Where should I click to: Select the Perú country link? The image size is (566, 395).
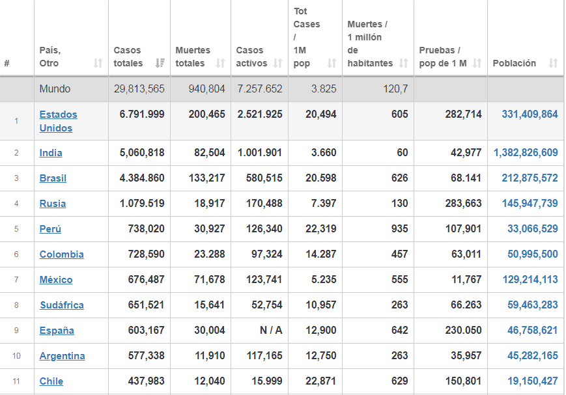(x=50, y=229)
